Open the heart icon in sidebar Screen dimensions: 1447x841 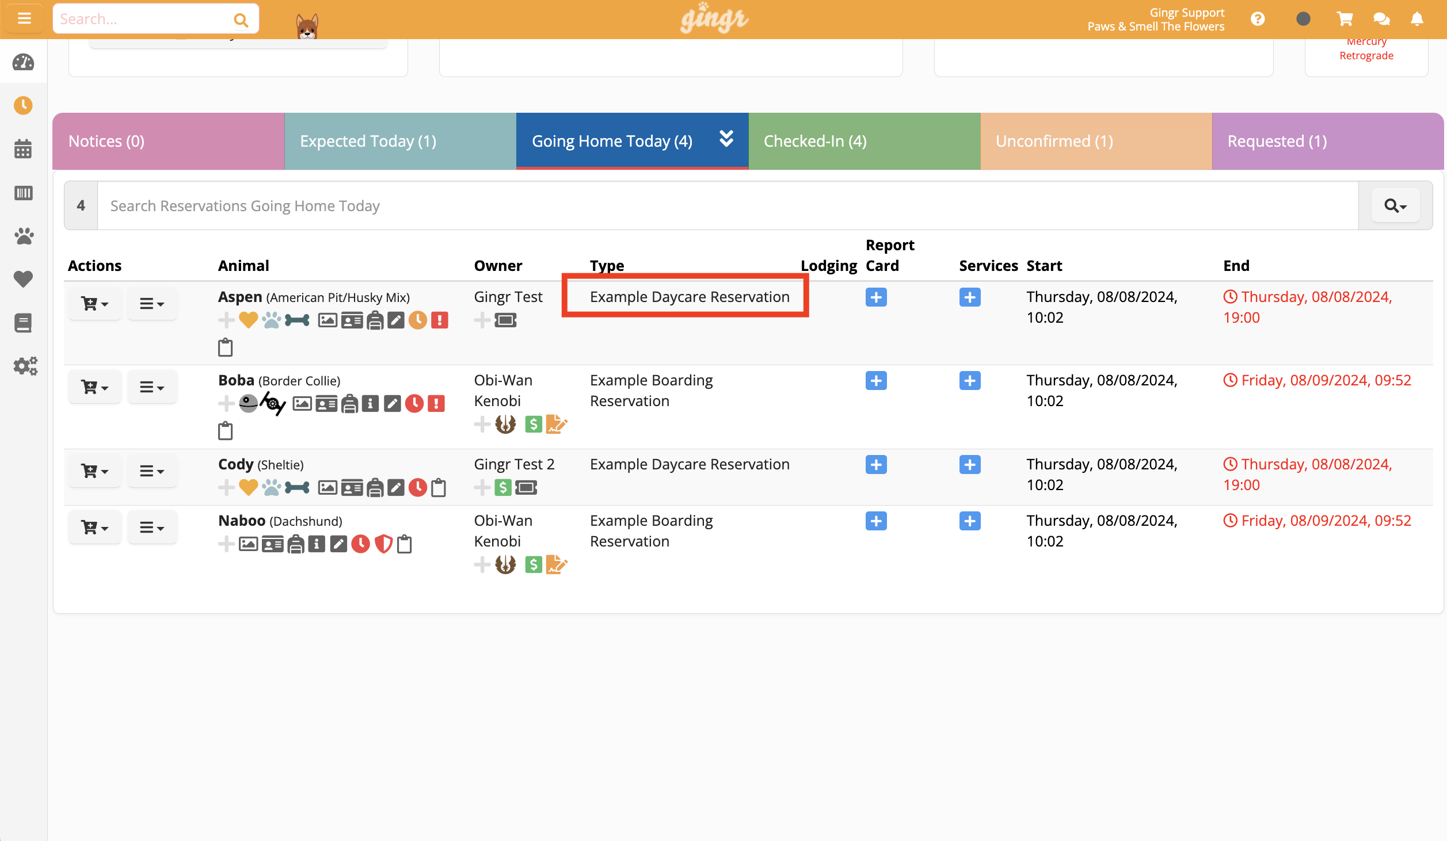tap(23, 279)
